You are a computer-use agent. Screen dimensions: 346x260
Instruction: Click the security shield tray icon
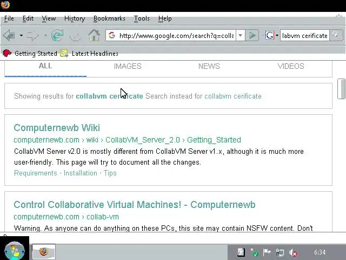(x=254, y=252)
